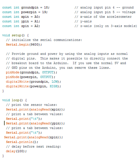Click Serial.print(analogRead(xpin)) line
The image size is (139, 165).
[35, 109]
